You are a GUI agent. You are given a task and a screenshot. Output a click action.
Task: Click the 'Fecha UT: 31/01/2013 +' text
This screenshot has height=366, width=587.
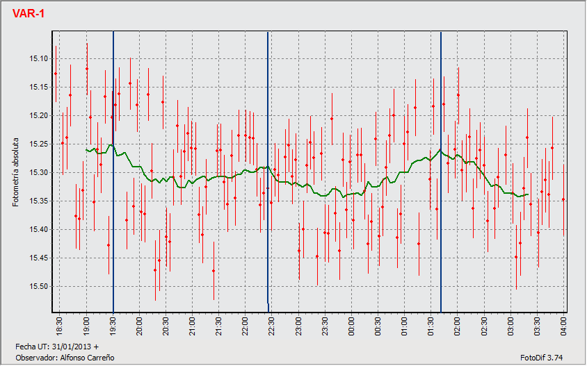click(x=57, y=346)
